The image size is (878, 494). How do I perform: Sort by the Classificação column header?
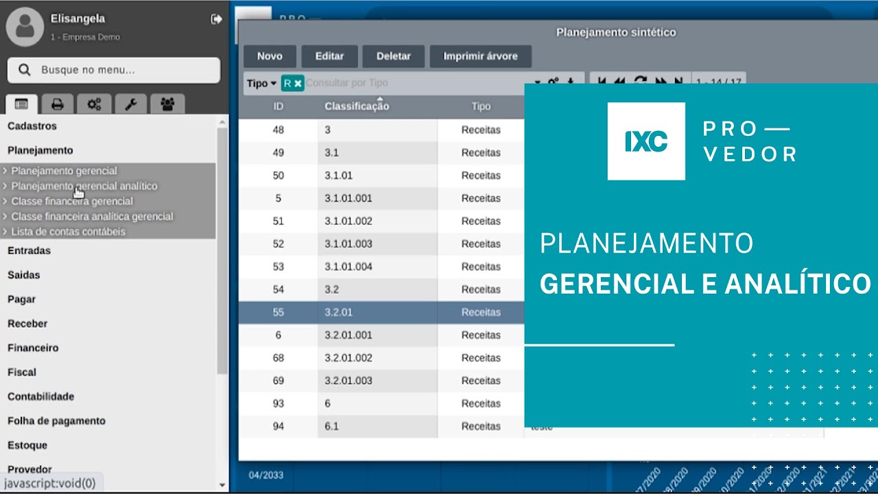(x=357, y=106)
